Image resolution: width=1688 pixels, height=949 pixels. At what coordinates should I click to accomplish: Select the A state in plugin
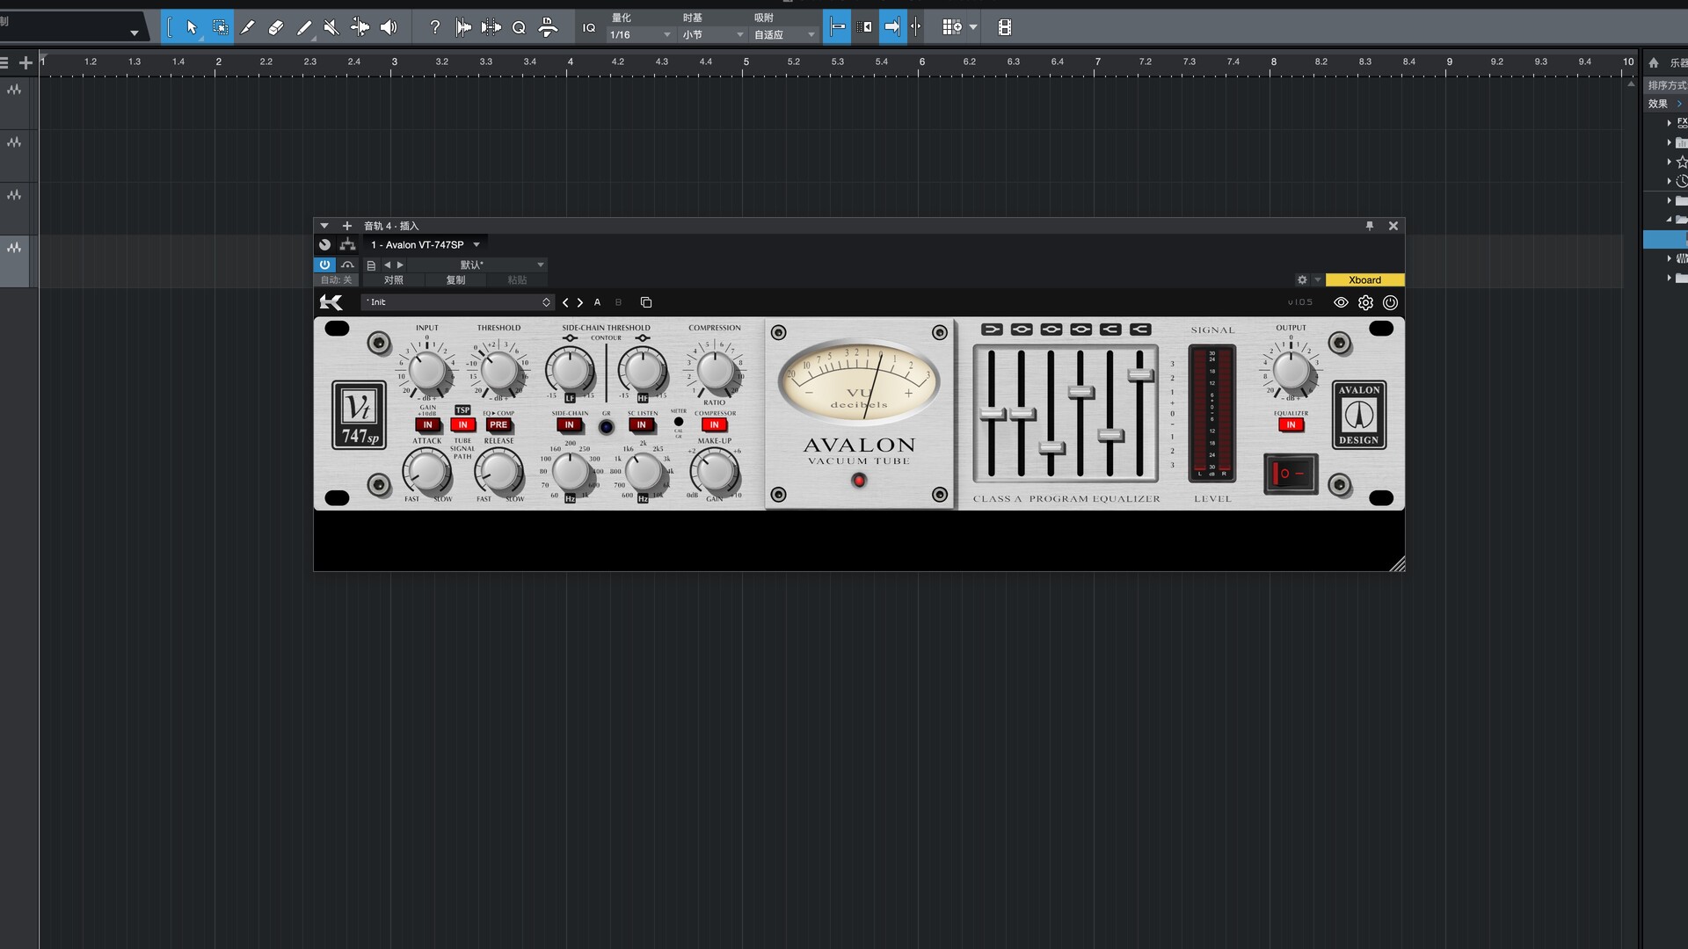pyautogui.click(x=597, y=302)
